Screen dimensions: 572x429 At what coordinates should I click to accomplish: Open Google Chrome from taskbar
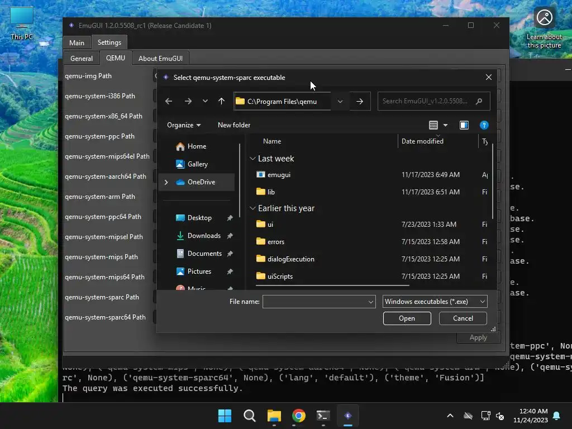point(299,416)
